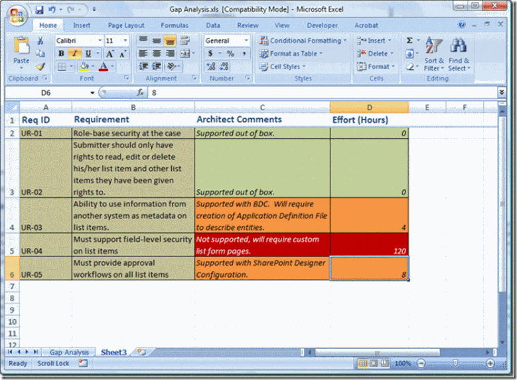Increase font size with Grow Font

pos(110,54)
